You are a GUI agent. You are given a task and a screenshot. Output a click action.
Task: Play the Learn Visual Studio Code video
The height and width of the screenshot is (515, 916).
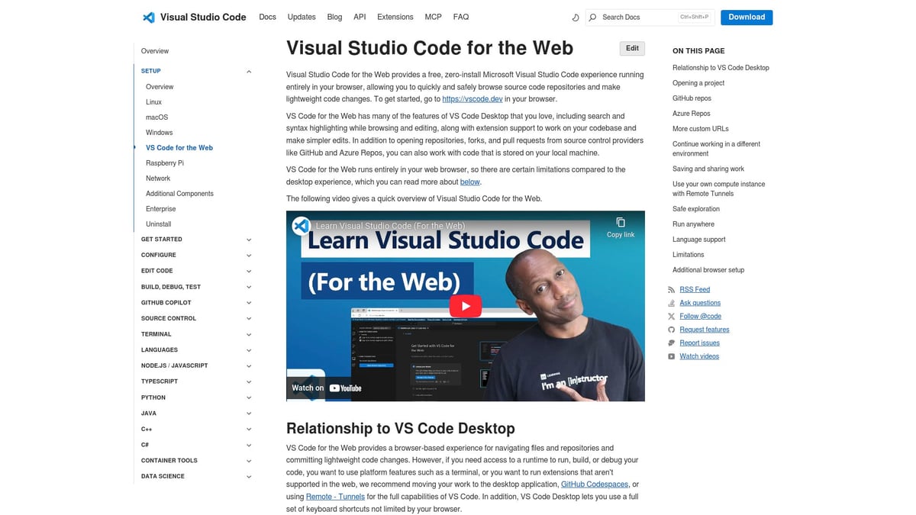click(465, 305)
